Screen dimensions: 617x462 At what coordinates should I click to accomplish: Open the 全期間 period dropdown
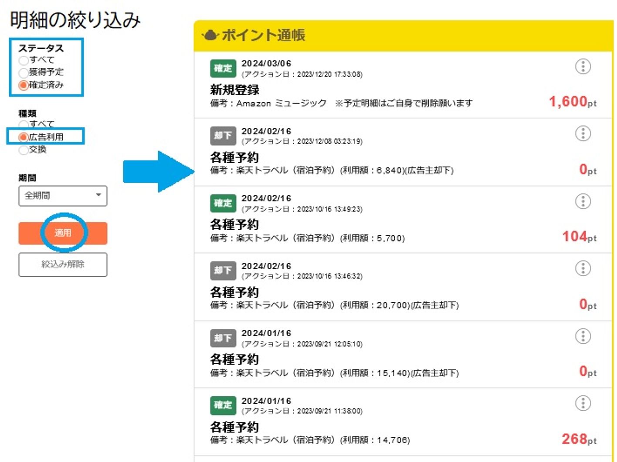63,196
